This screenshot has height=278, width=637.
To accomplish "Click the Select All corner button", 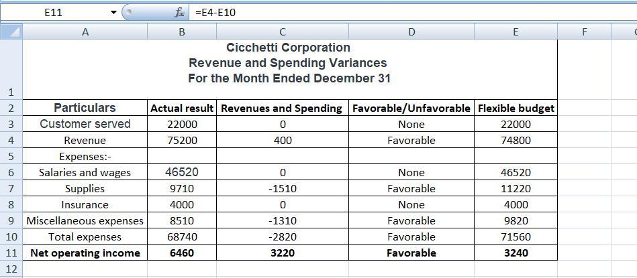I will 11,31.
